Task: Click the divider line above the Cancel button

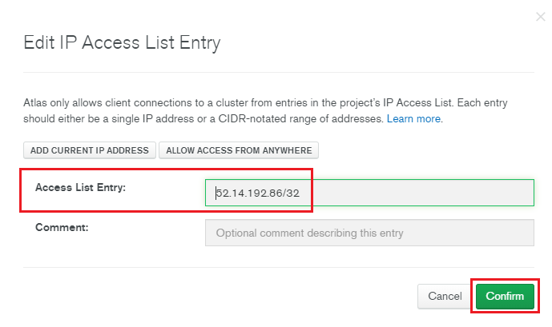Action: click(279, 267)
